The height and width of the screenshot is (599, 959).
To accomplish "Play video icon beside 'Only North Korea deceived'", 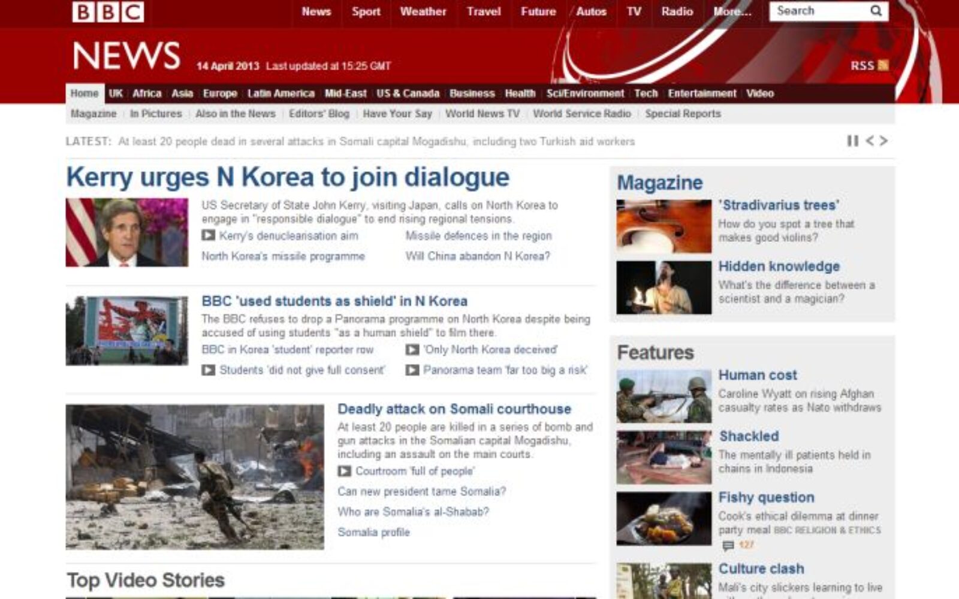I will (412, 350).
